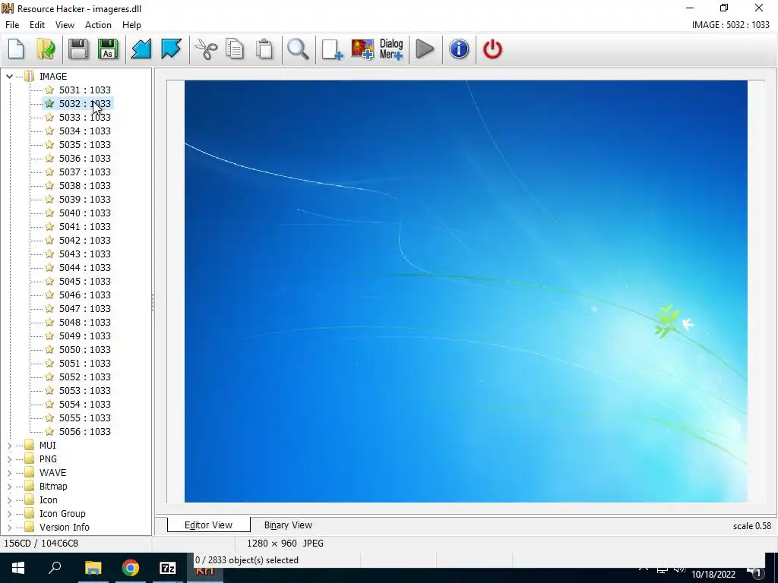
Task: Click the New blank script toolbar icon
Action: pos(17,49)
